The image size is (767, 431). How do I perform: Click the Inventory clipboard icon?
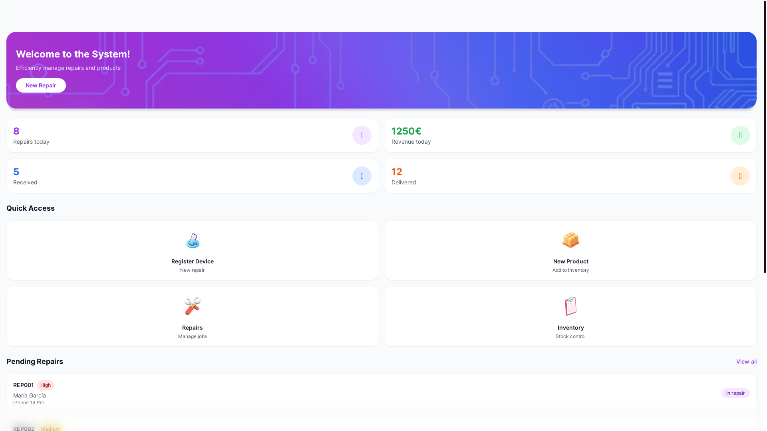[x=570, y=306]
